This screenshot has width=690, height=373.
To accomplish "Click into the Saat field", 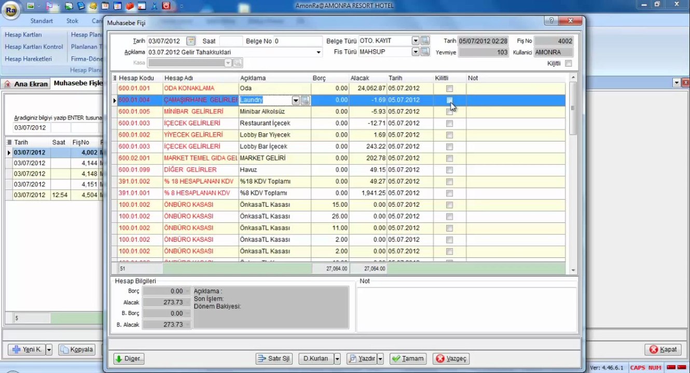I will 230,41.
